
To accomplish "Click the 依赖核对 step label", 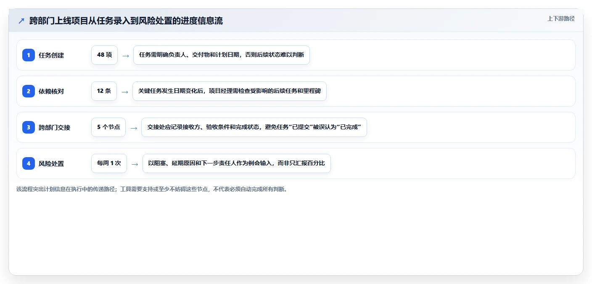I will click(51, 91).
